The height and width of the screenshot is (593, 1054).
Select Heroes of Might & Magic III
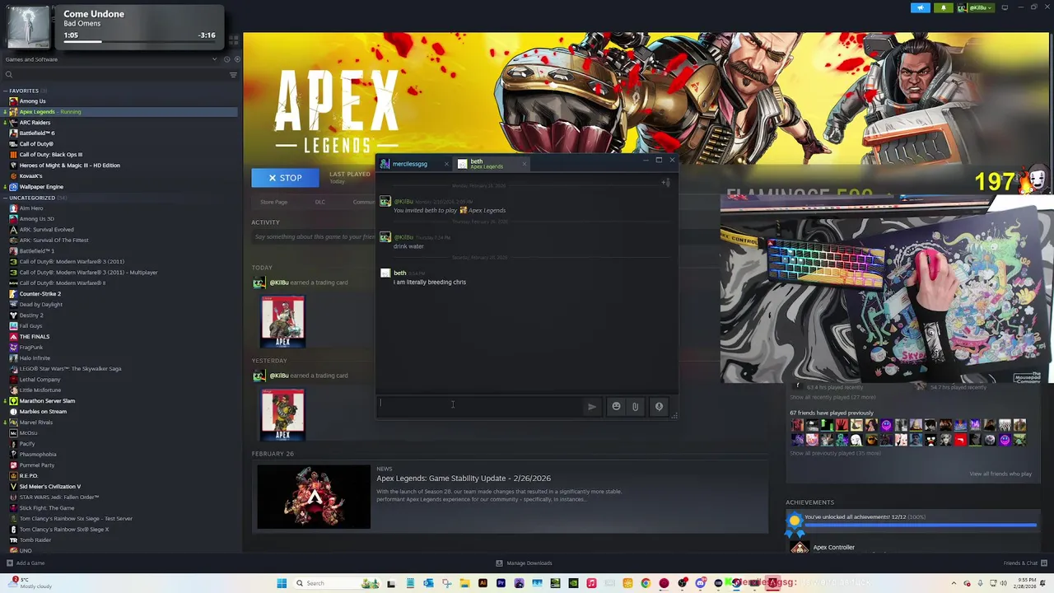click(70, 166)
